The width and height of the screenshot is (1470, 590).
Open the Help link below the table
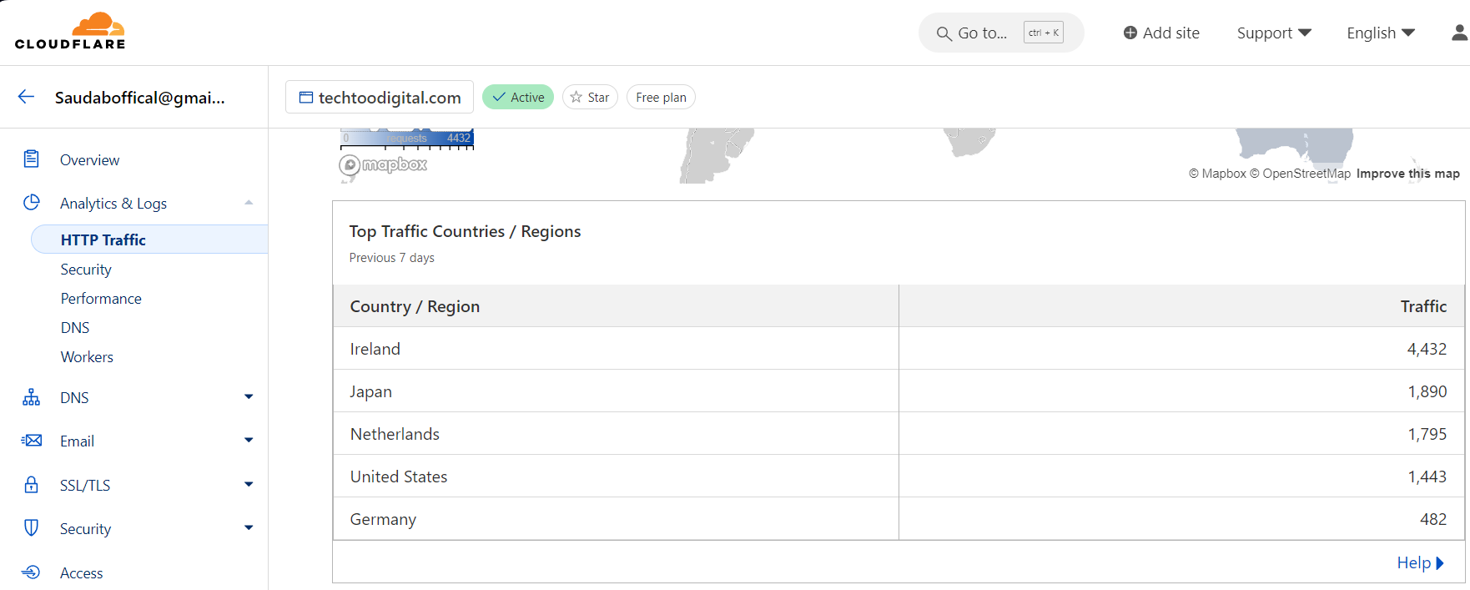click(x=1420, y=563)
